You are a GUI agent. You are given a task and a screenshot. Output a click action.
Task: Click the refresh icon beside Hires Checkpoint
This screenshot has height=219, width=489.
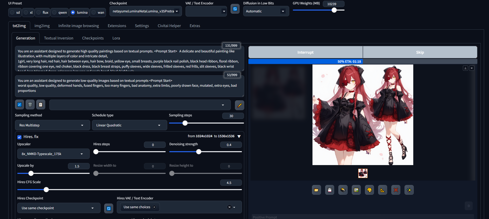click(x=109, y=208)
